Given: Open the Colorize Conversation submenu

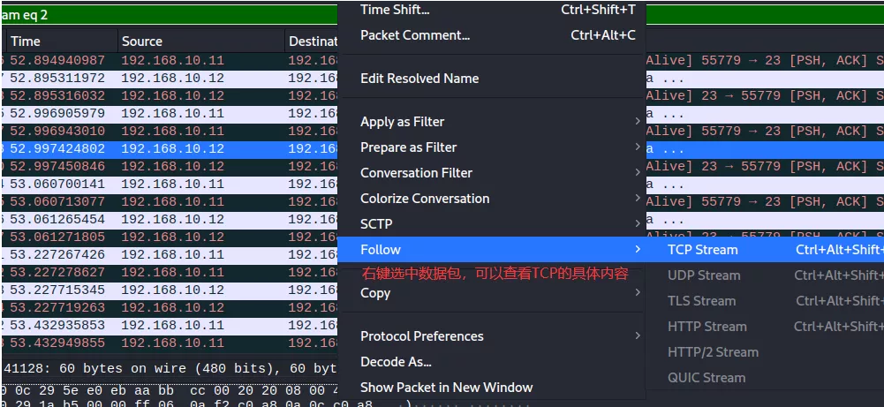Looking at the screenshot, I should pyautogui.click(x=425, y=199).
